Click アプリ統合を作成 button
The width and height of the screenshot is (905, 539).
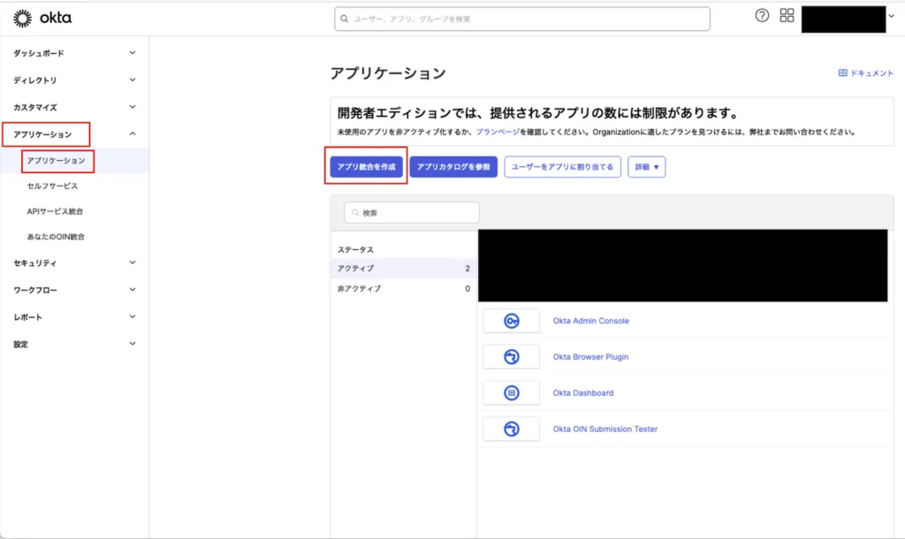(x=367, y=167)
